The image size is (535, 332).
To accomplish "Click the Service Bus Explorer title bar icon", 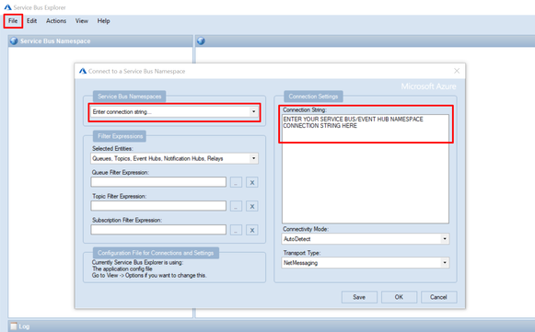I will tap(7, 7).
